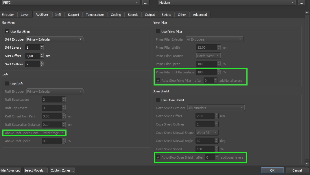Enable the Use Raft checkbox

click(7, 84)
